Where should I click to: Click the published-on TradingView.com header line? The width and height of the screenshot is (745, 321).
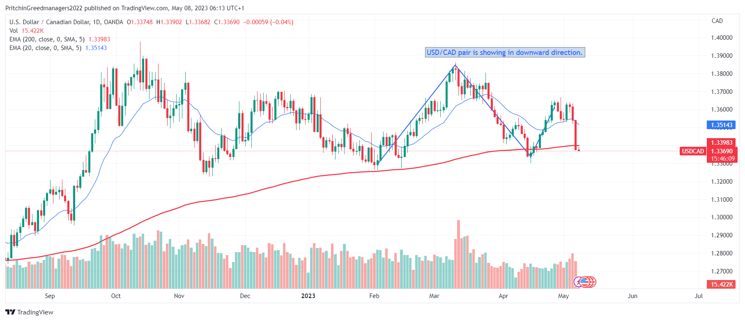[125, 8]
